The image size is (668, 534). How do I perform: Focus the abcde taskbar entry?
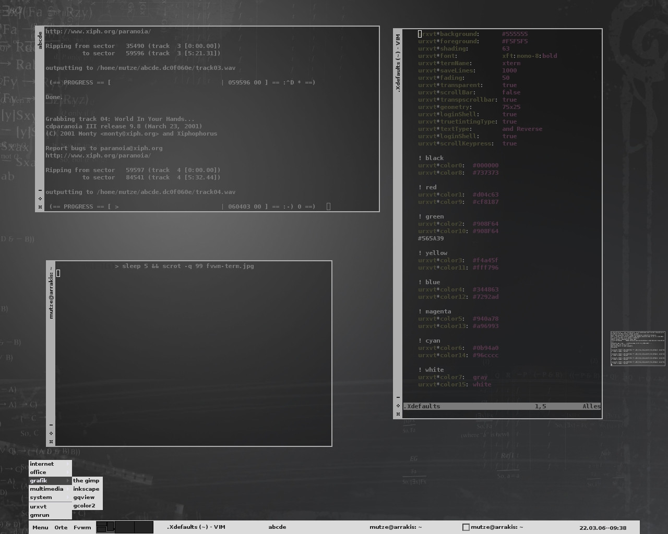click(x=277, y=527)
